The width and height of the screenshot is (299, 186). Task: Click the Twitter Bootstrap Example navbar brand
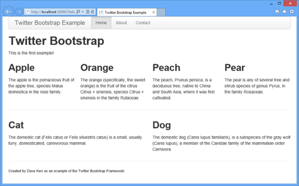click(x=50, y=23)
